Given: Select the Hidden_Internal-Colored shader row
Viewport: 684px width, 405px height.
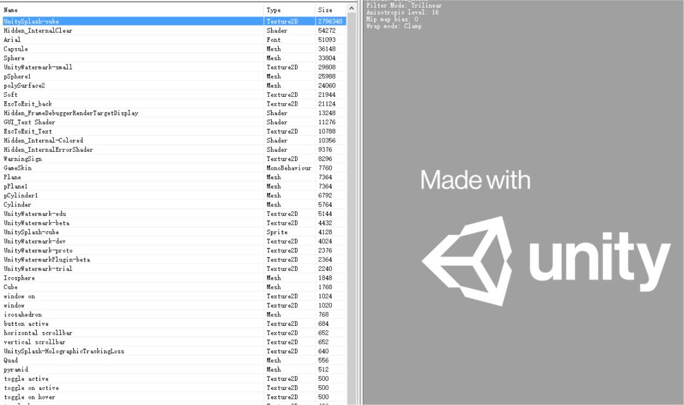Looking at the screenshot, I should point(175,140).
